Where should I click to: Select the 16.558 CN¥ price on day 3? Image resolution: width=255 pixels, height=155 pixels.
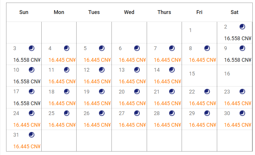[x=27, y=60]
